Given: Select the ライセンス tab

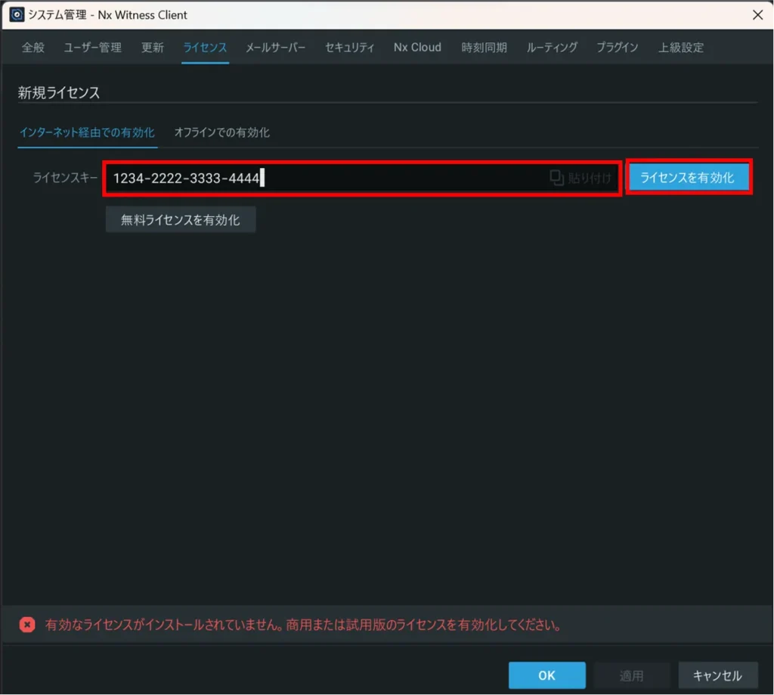Looking at the screenshot, I should pyautogui.click(x=205, y=47).
